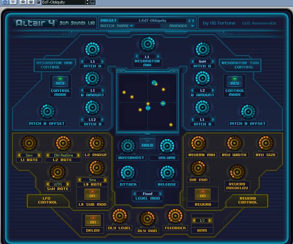Toggle the Hold button
The width and height of the screenshot is (293, 244).
point(147,144)
